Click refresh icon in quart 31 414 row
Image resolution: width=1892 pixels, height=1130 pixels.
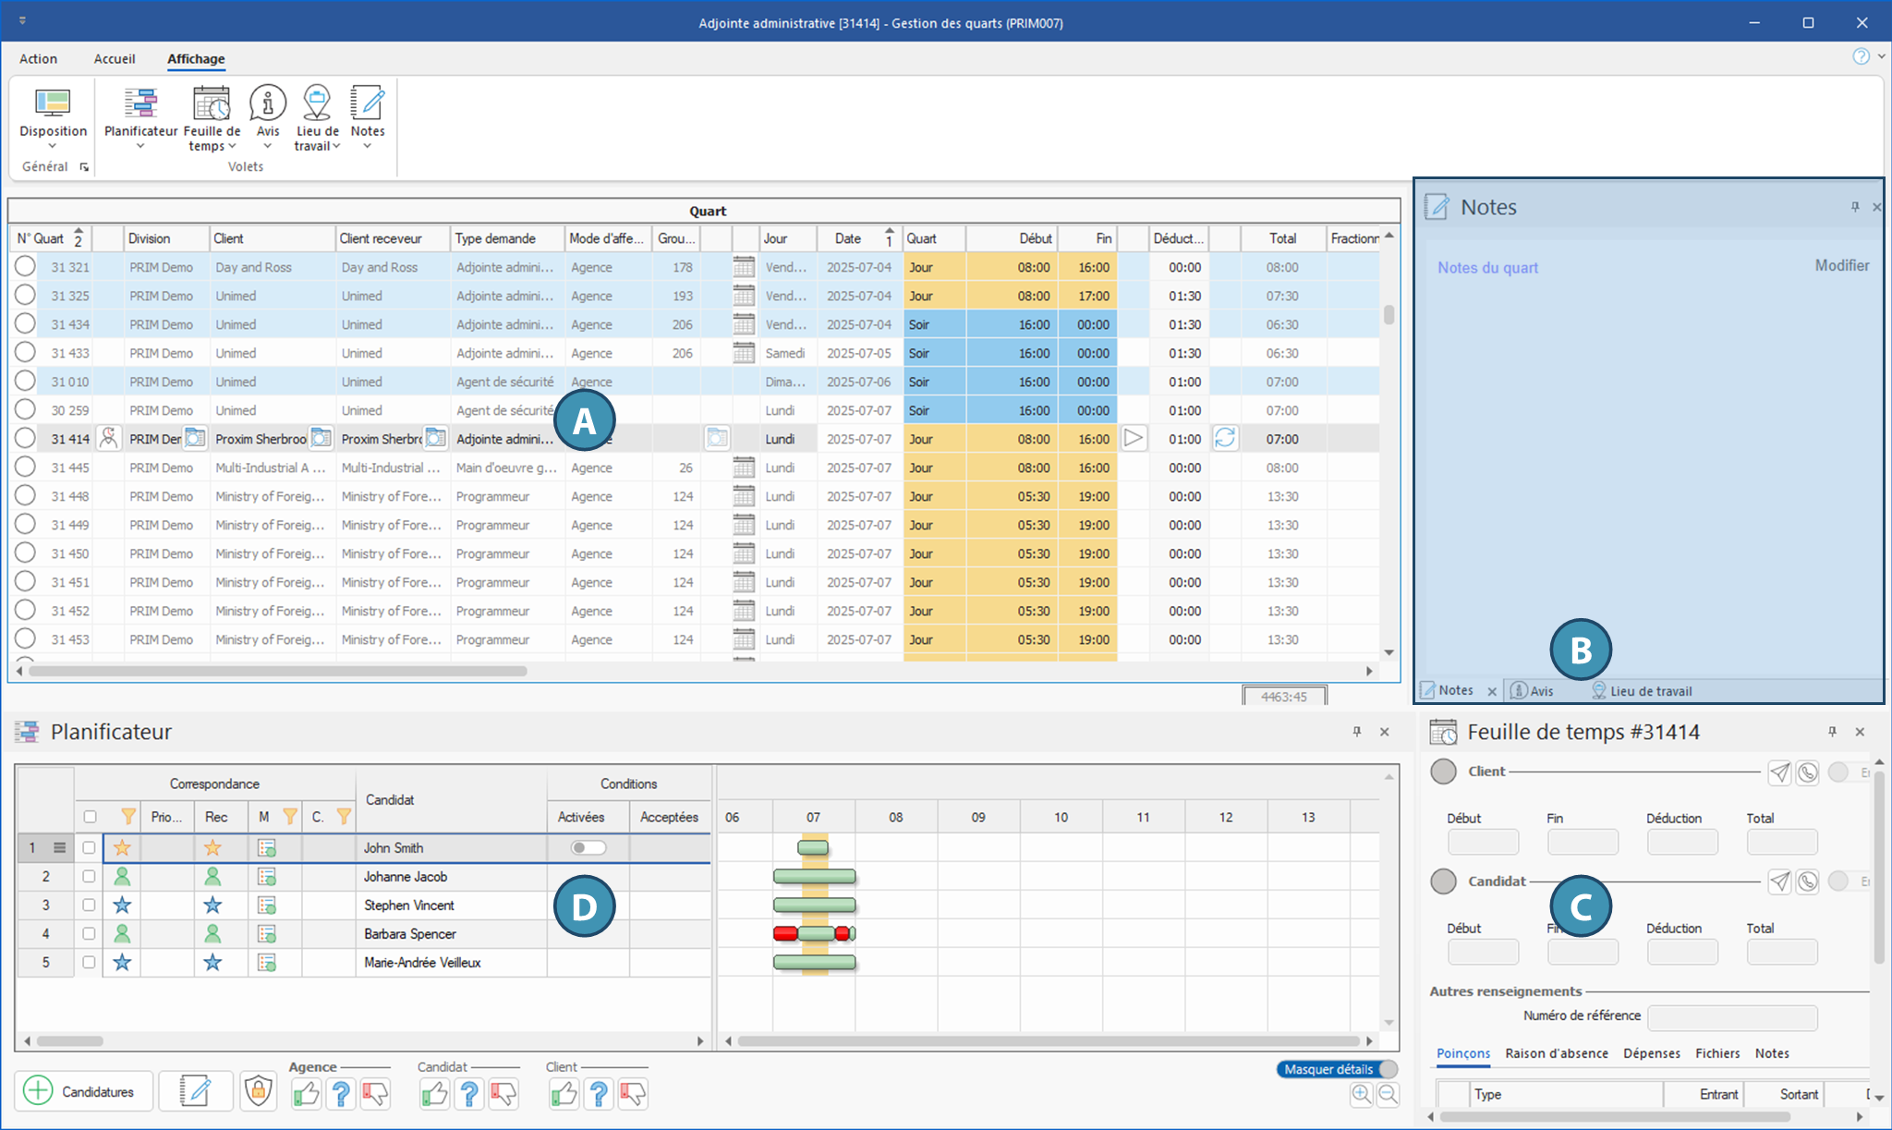click(x=1225, y=438)
